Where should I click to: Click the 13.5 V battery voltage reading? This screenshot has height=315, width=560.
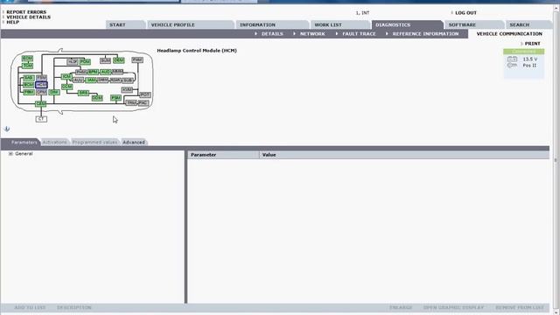click(x=530, y=59)
